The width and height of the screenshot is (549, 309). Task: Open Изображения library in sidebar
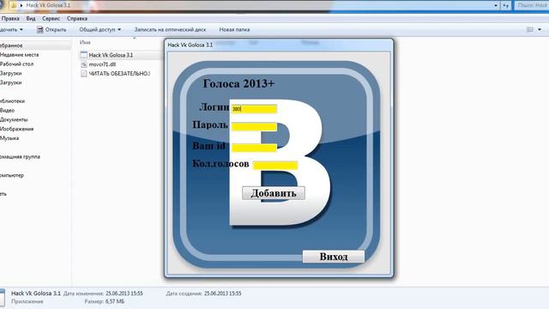[17, 129]
